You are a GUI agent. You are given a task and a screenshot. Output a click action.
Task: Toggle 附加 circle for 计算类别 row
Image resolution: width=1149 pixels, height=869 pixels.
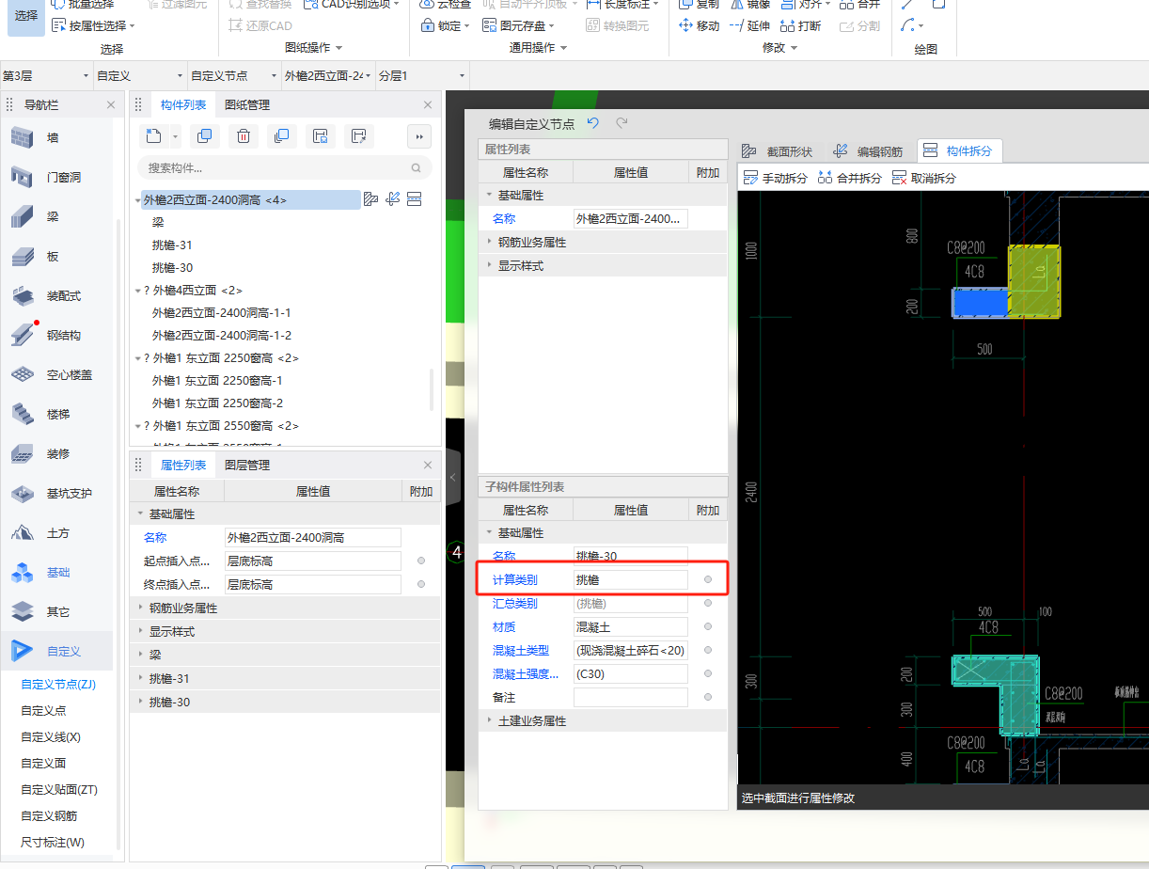[x=708, y=579]
